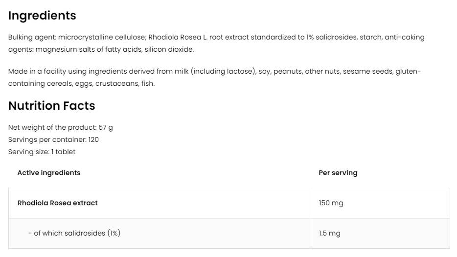457x257 pixels.
Task: Click the bulking agent ingredients paragraph
Action: click(216, 43)
